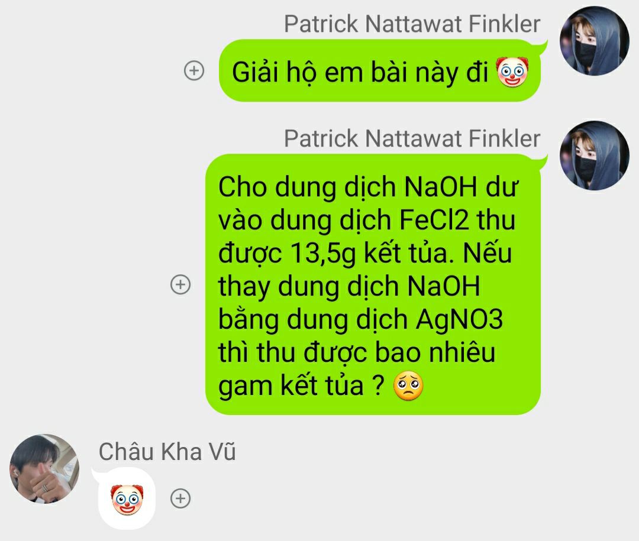
Task: View Châu Kha Vũ's profile picture
Action: coord(44,468)
